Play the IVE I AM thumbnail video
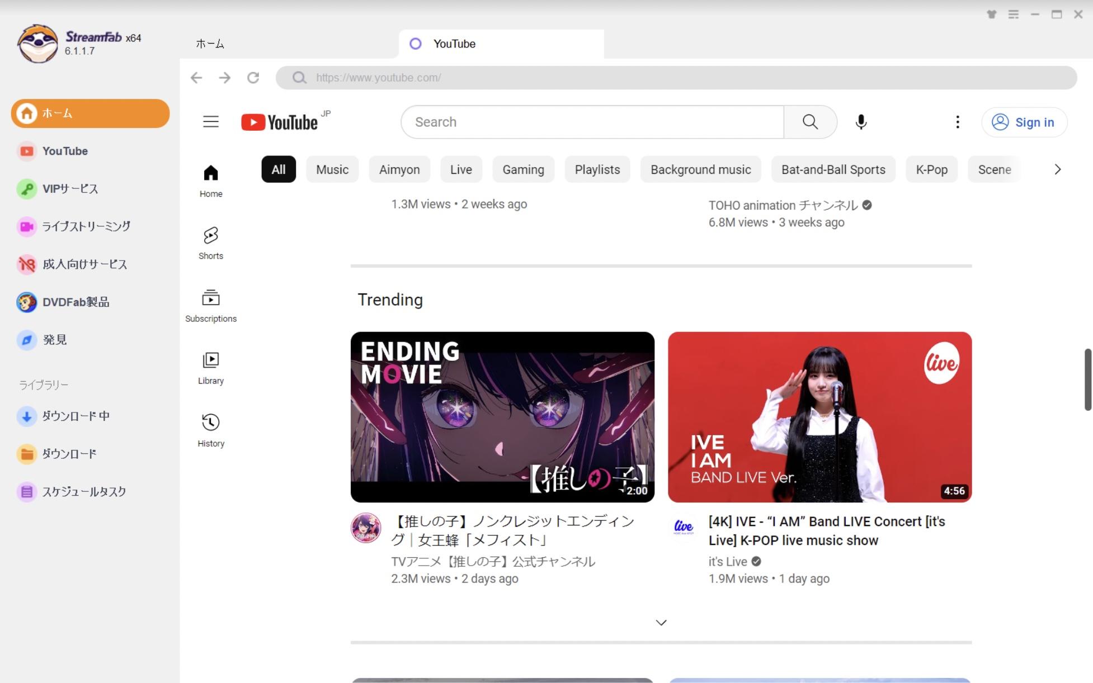 [x=819, y=417]
